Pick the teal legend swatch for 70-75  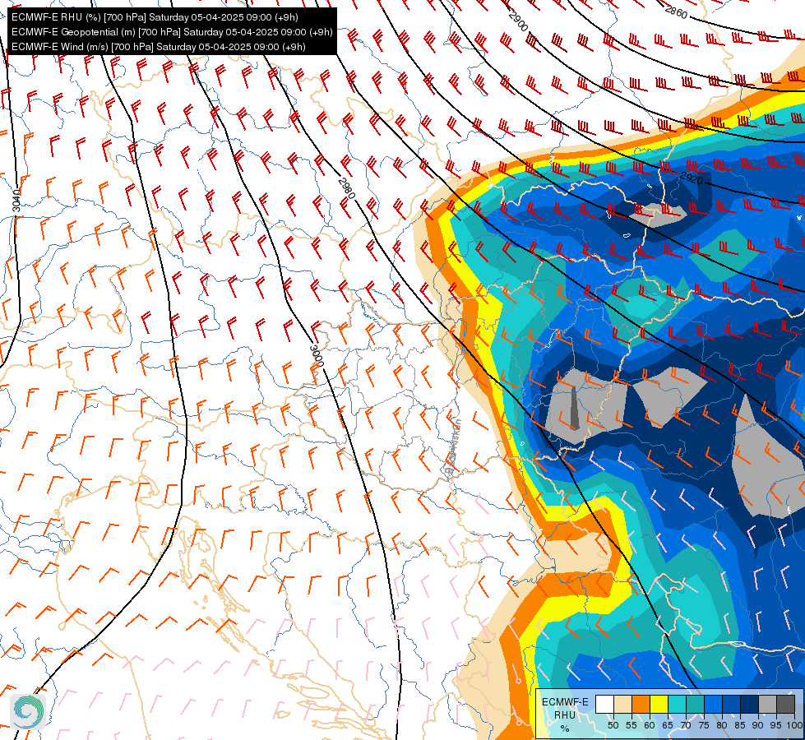(695, 704)
